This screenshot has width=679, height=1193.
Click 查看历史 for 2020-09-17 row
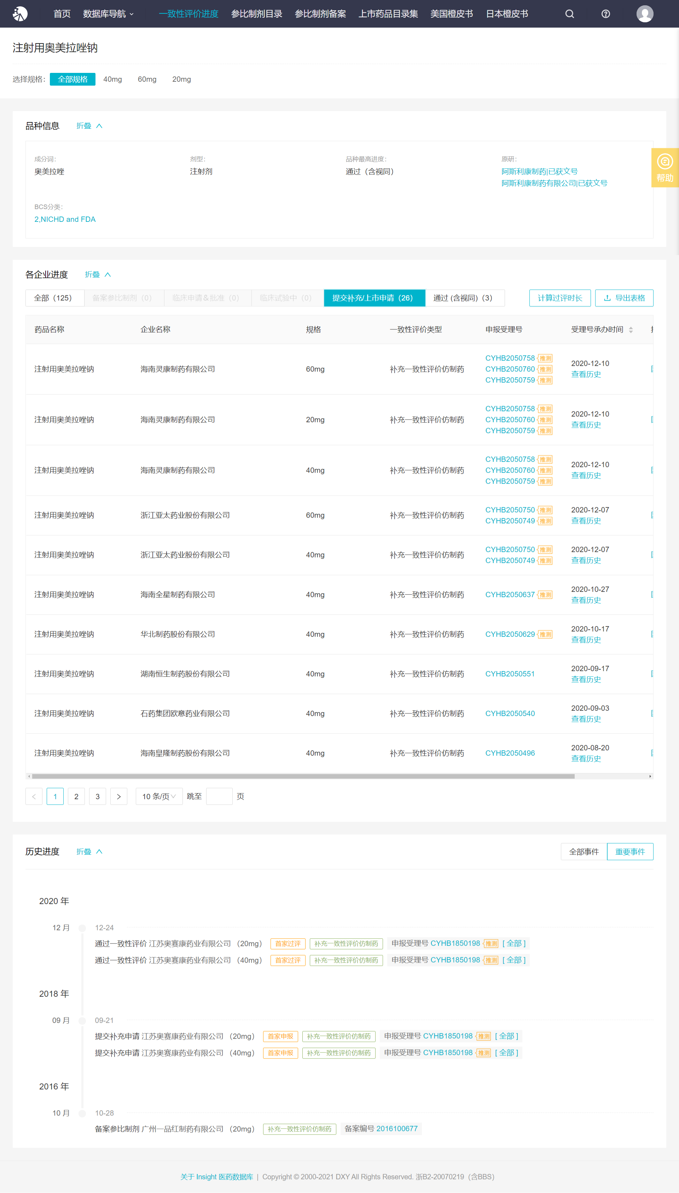586,680
